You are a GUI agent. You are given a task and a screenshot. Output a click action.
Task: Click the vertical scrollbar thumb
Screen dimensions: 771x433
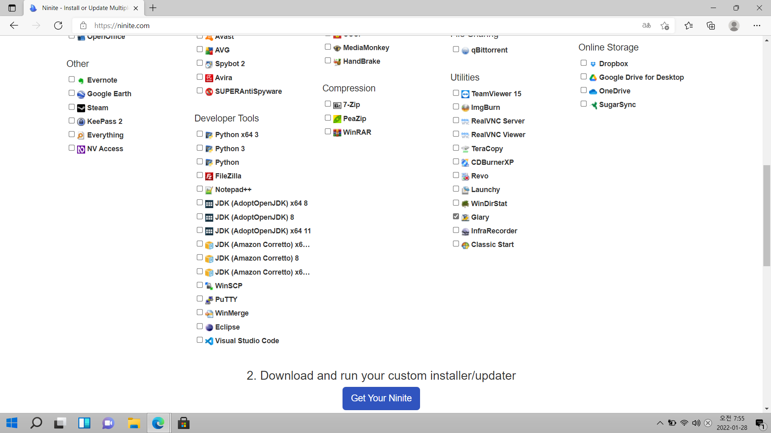coord(767,215)
